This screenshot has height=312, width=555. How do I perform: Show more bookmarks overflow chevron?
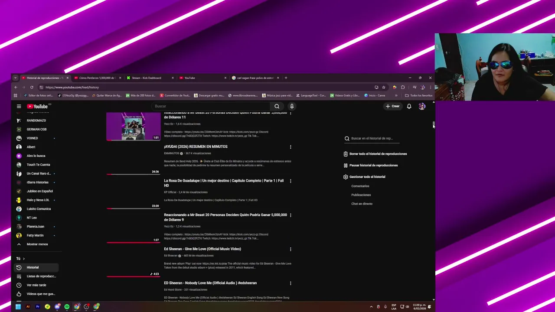396,95
